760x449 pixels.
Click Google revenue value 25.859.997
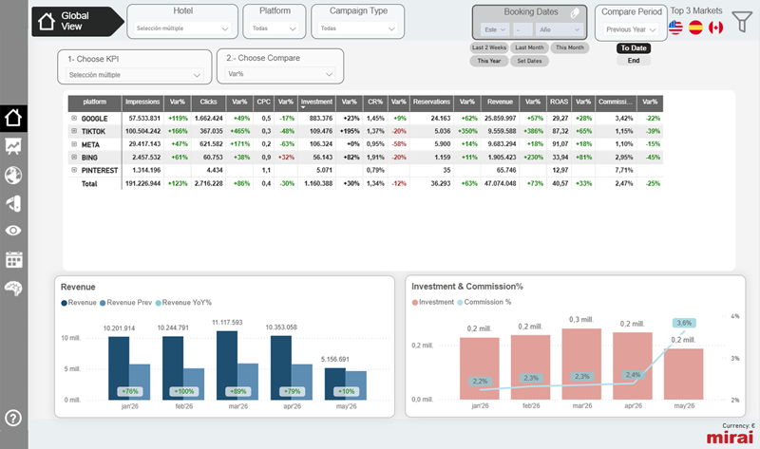tap(501, 119)
